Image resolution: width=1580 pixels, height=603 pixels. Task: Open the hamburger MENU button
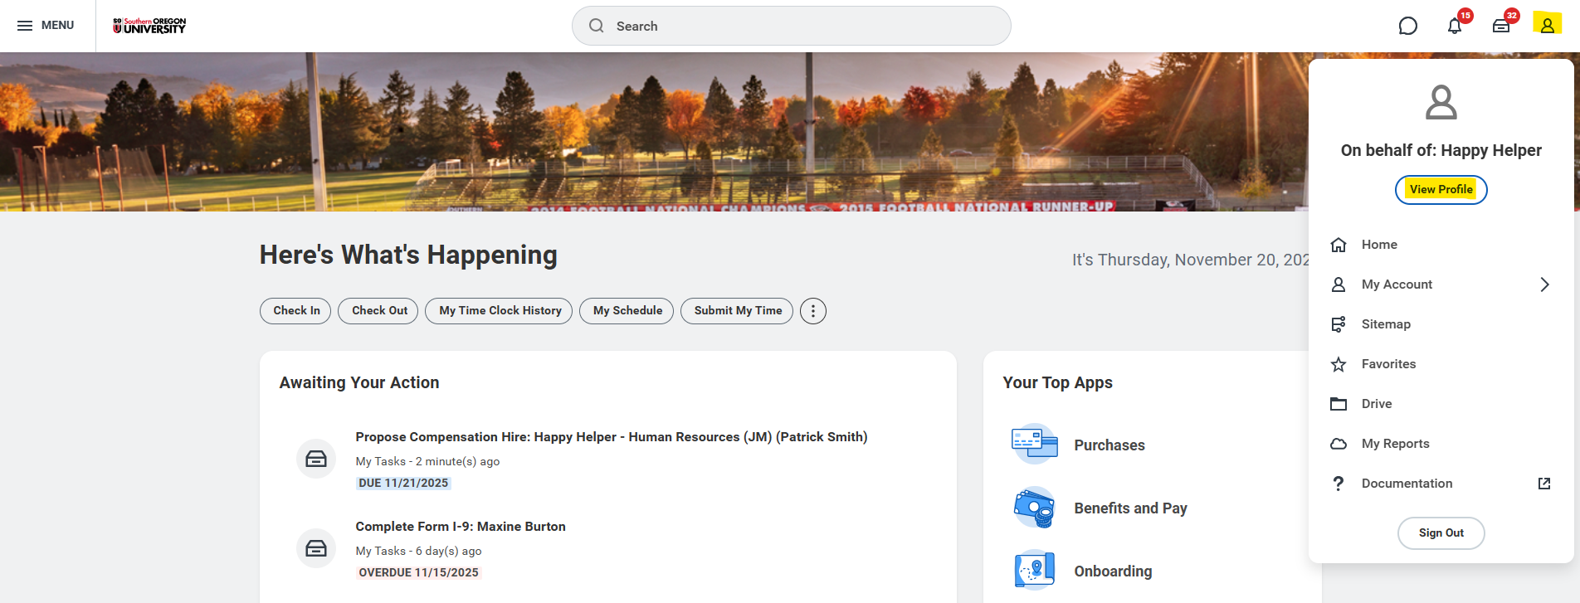pos(46,26)
